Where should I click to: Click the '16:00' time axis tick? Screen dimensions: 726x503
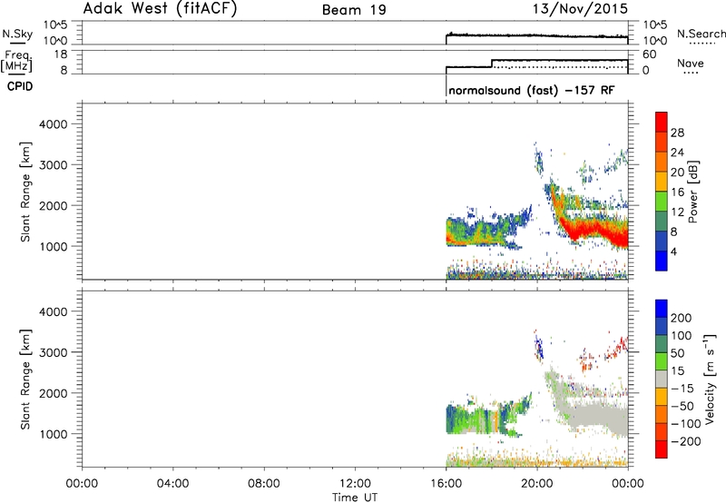446,484
